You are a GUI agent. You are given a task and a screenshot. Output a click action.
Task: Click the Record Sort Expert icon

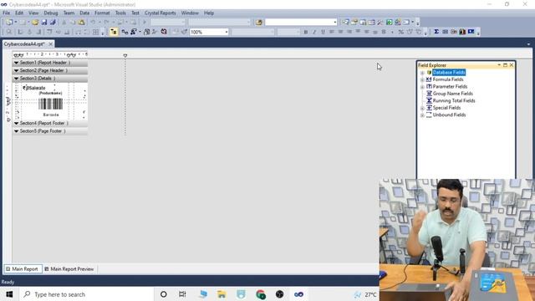click(134, 32)
